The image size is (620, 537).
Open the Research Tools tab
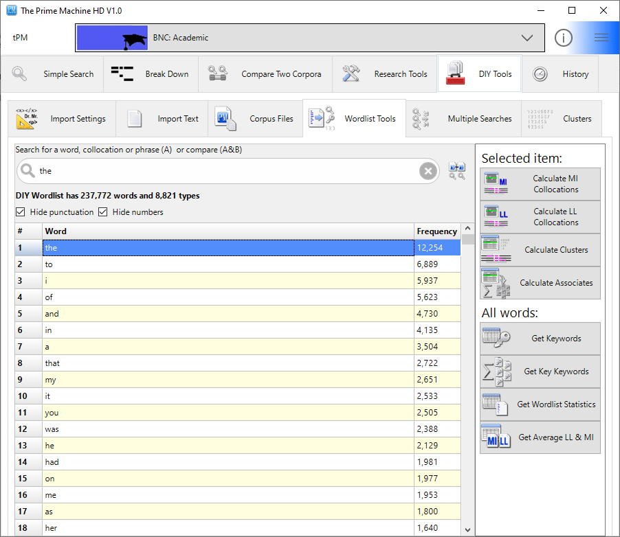click(x=385, y=74)
